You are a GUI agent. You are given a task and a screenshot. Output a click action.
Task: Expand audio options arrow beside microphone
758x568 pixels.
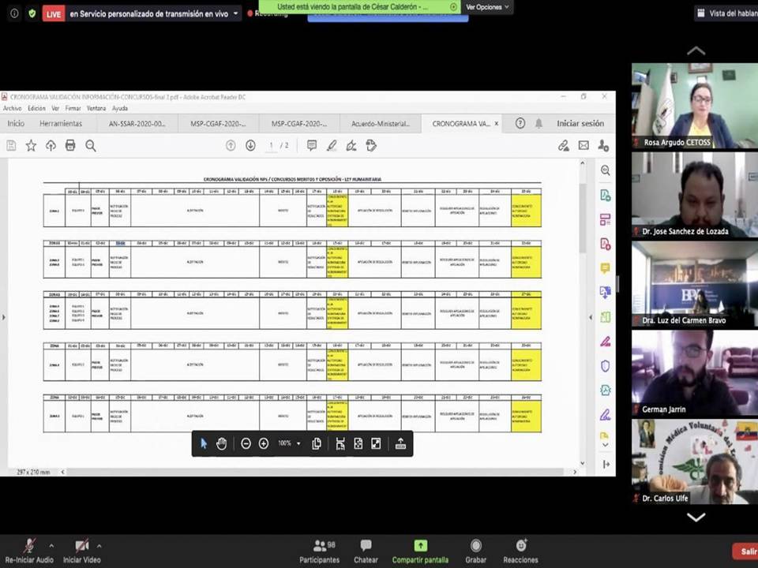pyautogui.click(x=51, y=545)
